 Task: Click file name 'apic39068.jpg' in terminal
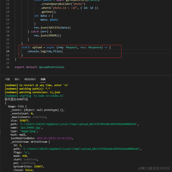click(31, 128)
